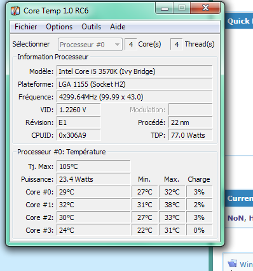Click the Tj. Max value 105°C
The width and height of the screenshot is (253, 271).
pos(93,166)
